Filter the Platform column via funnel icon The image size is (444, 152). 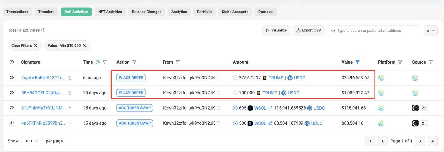(x=400, y=62)
